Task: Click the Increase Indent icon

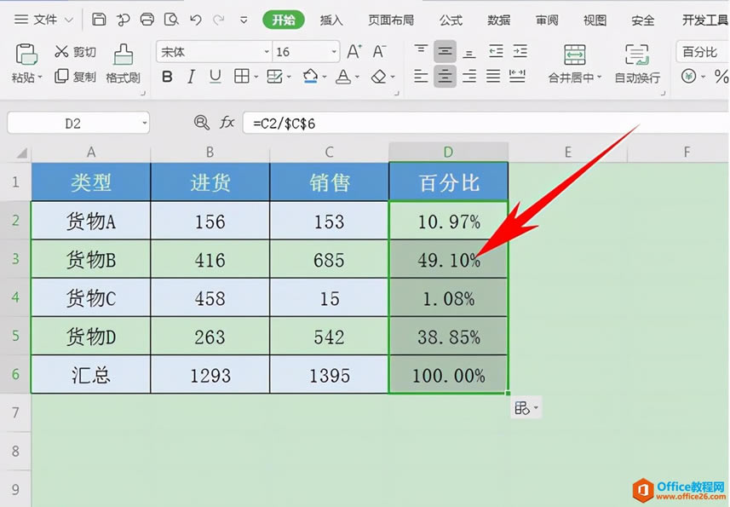Action: (x=520, y=51)
